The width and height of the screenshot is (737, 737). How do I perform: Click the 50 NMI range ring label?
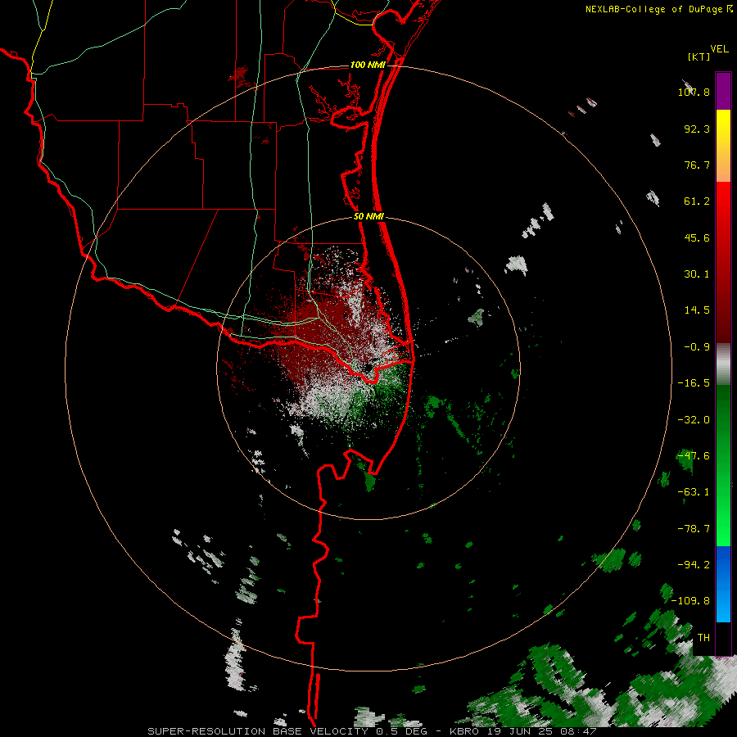(x=368, y=216)
